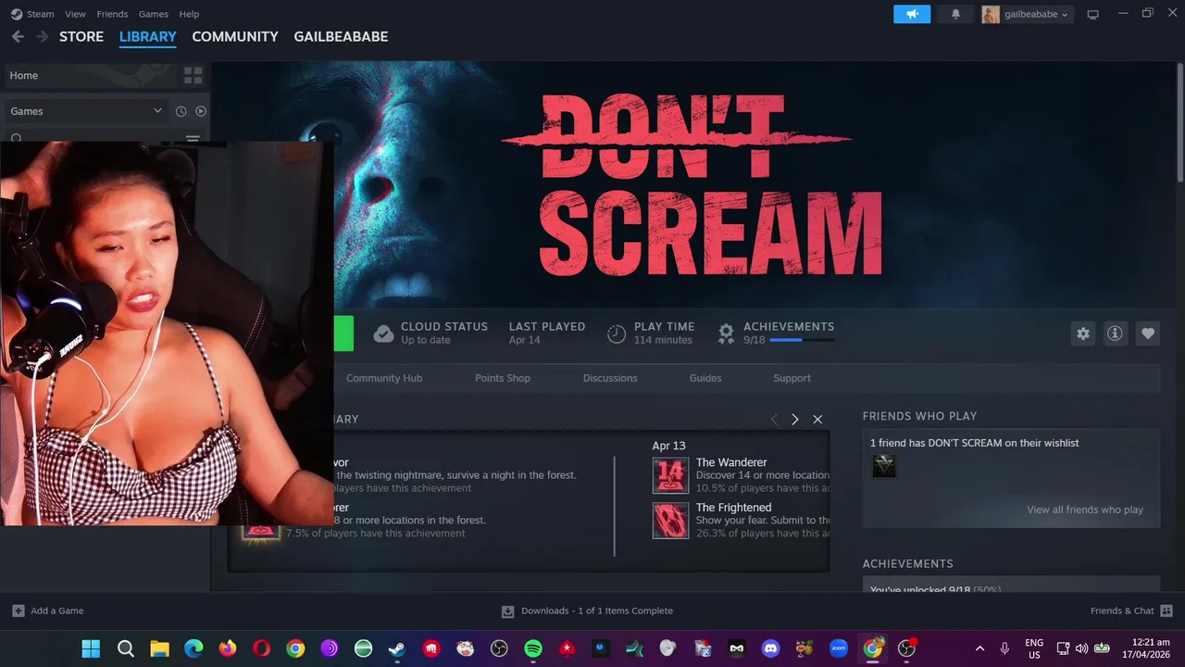Open Support link
This screenshot has width=1185, height=667.
click(792, 378)
